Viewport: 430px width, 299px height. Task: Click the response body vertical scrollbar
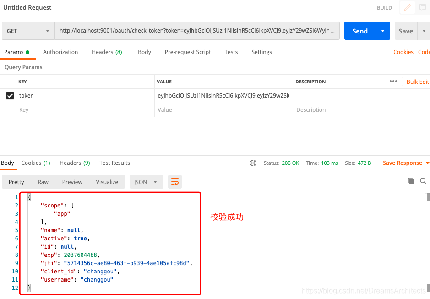(x=428, y=197)
